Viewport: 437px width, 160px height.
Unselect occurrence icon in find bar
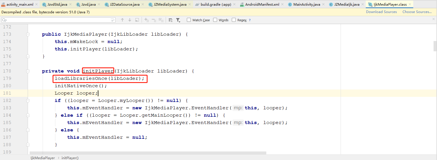pyautogui.click(x=154, y=20)
